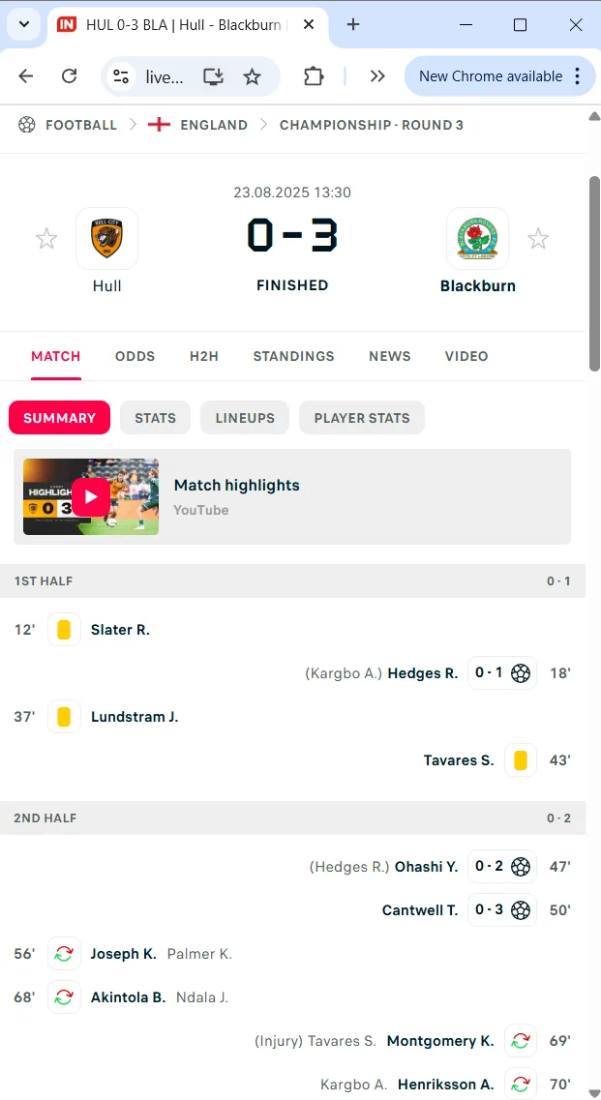The height and width of the screenshot is (1100, 601).
Task: Expand the hidden toolbar items chevron
Action: pyautogui.click(x=377, y=76)
